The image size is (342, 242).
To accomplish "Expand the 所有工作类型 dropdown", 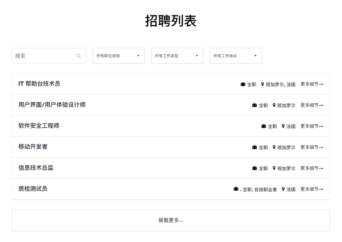I will pos(177,56).
